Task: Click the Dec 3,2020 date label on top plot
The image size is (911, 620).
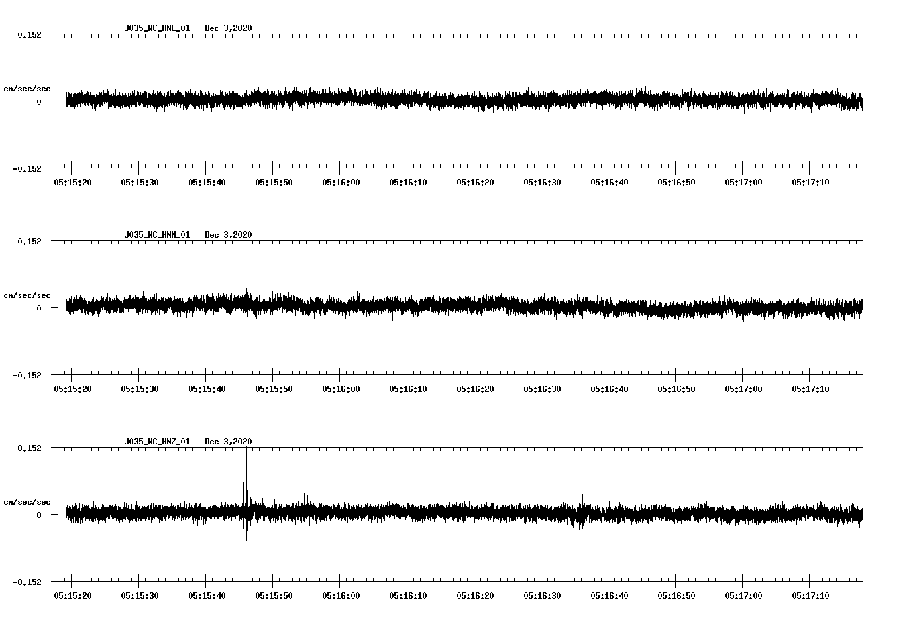Action: [x=229, y=28]
